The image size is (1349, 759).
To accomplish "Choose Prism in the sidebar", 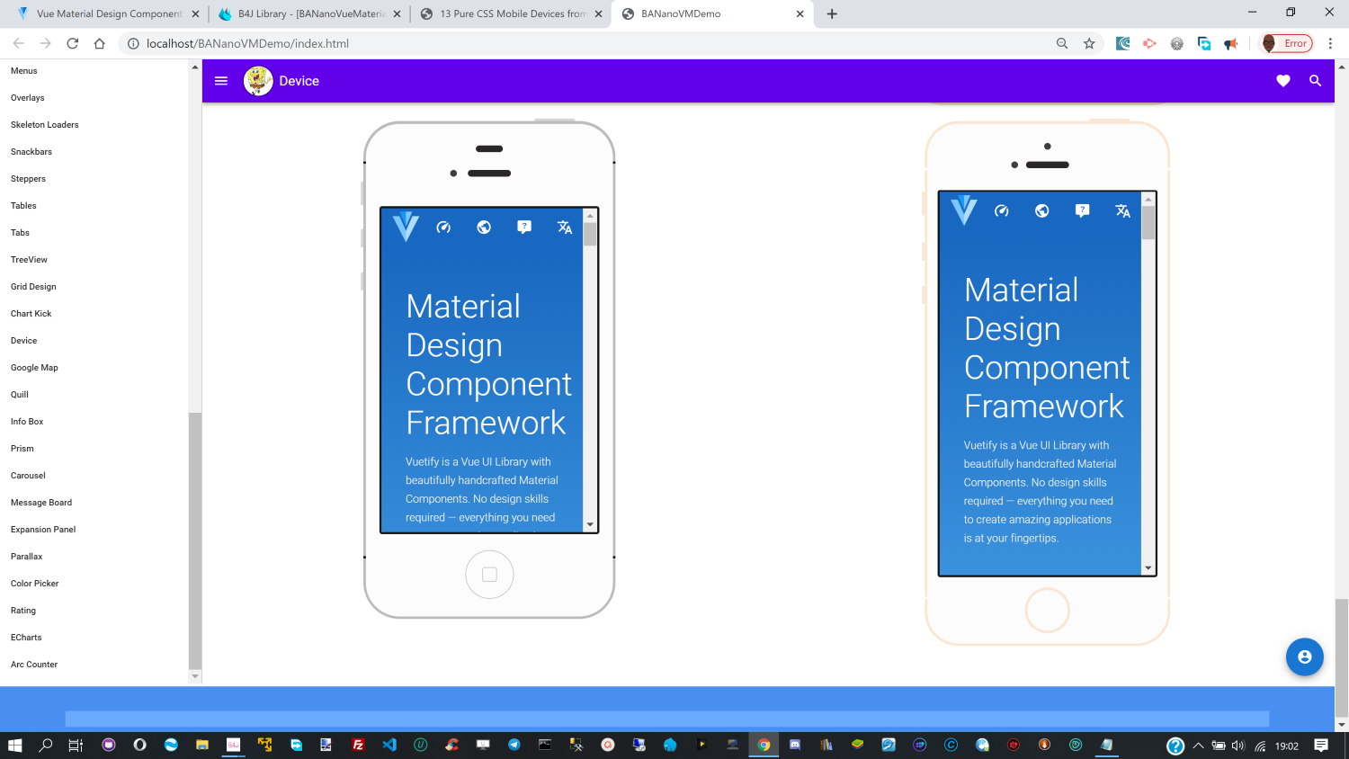I will (x=22, y=449).
